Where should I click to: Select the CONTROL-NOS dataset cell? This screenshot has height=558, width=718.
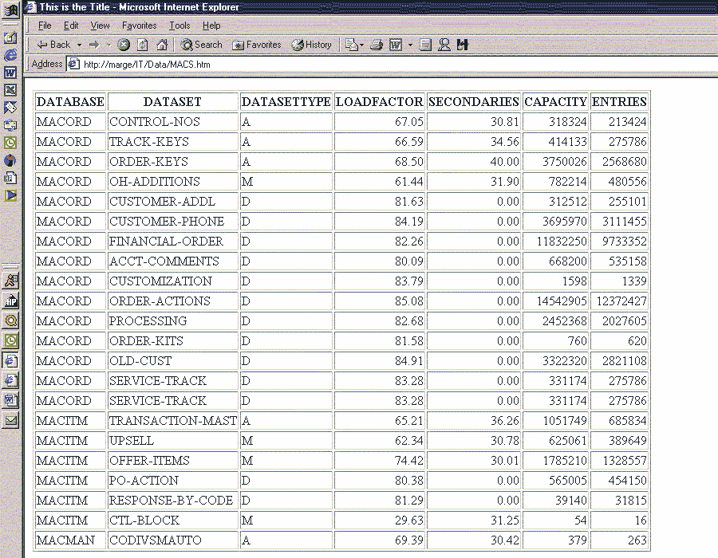pos(173,122)
